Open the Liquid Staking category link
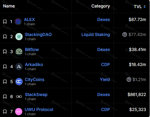Image resolution: width=150 pixels, height=117 pixels. [95, 34]
